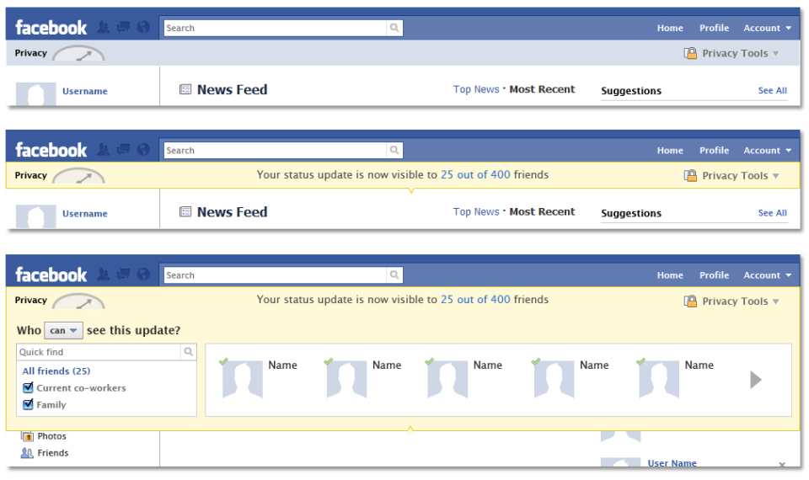This screenshot has width=809, height=480.
Task: Click the next arrow in the friends carousel
Action: coord(756,380)
